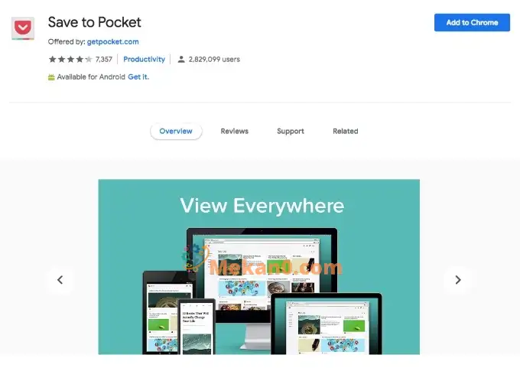Click the users person icon
This screenshot has width=520, height=368.
point(181,60)
